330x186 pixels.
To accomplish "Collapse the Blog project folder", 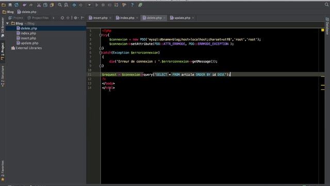I will tap(7, 23).
